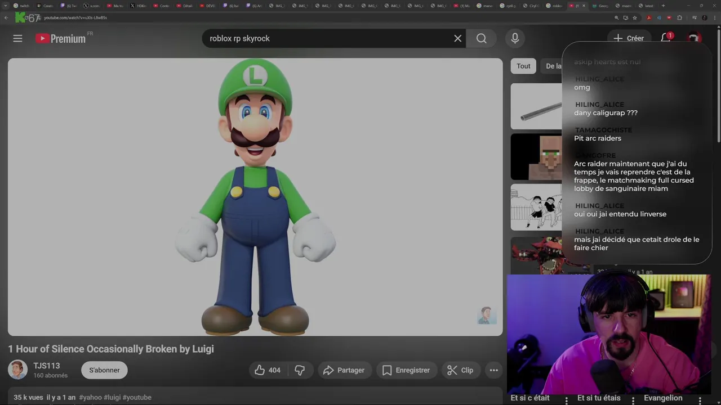Dislike the video with thumbs down
The height and width of the screenshot is (405, 721).
tap(300, 370)
